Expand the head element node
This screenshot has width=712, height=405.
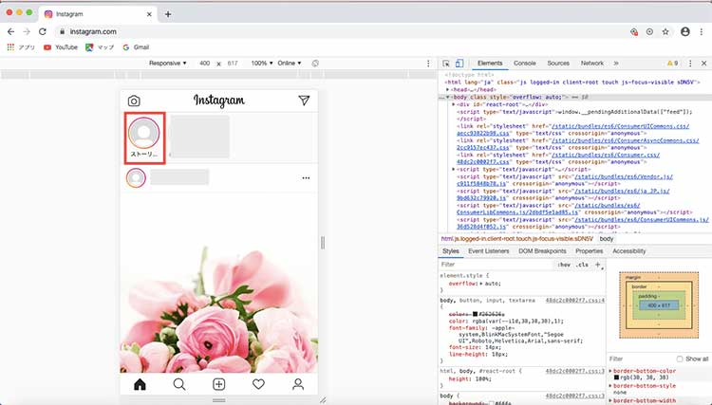[x=448, y=90]
